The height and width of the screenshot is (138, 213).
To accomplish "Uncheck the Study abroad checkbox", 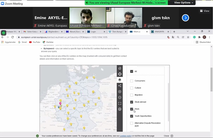I will click(131, 102).
